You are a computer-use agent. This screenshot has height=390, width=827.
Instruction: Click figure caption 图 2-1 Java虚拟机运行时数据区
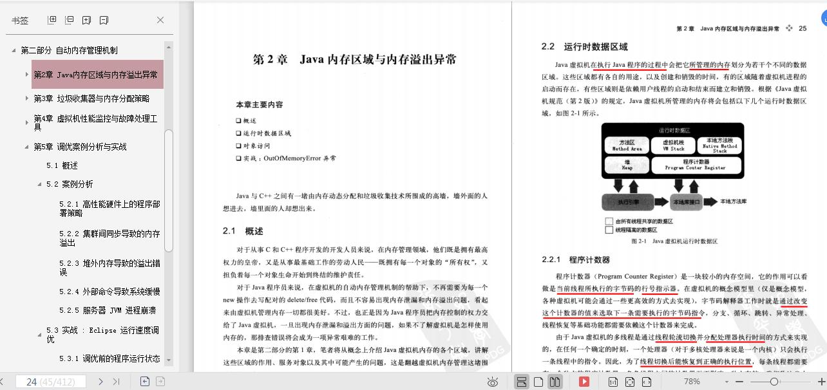(674, 241)
